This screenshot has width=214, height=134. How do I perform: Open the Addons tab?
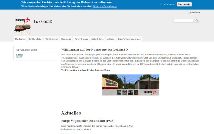pos(111,39)
